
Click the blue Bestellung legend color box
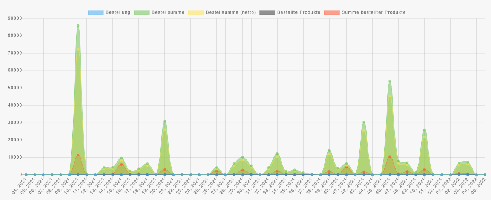click(95, 12)
